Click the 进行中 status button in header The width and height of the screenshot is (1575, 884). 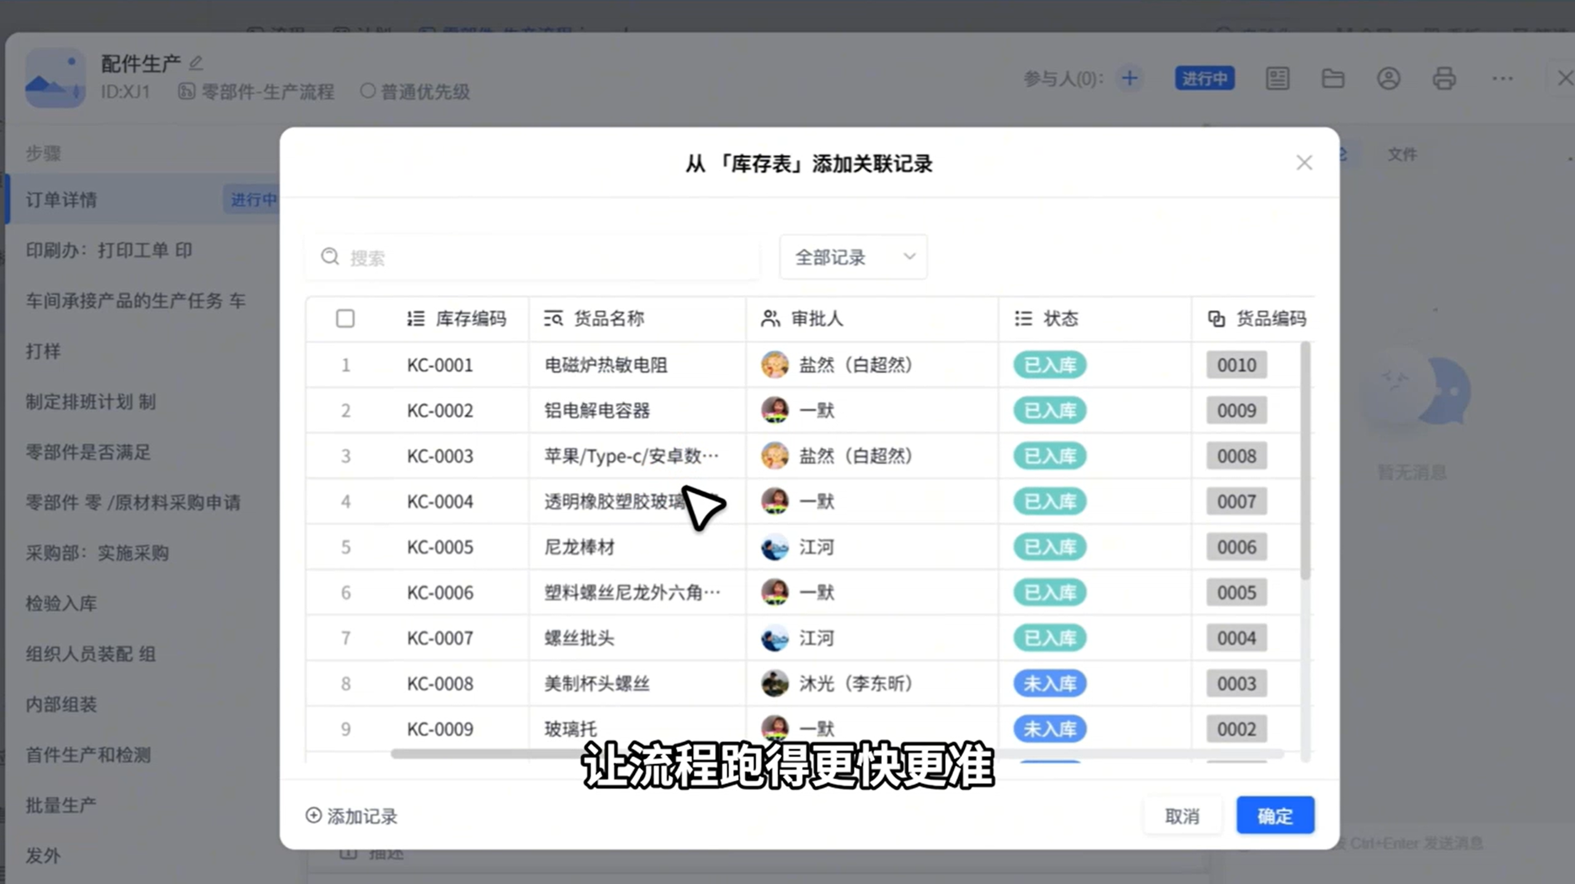[x=1204, y=78]
